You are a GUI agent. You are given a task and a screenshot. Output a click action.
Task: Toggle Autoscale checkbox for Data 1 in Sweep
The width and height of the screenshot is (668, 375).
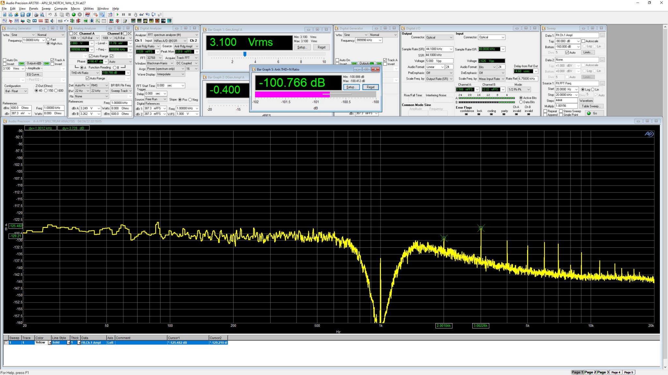[x=584, y=41]
